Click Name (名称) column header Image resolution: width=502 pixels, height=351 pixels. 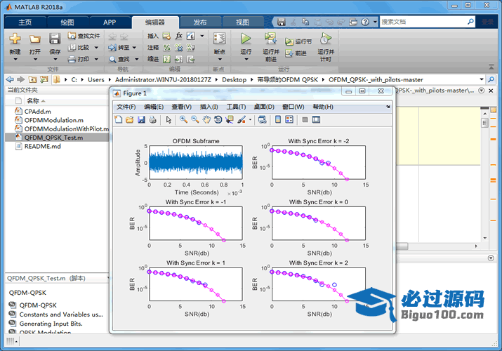tap(33, 101)
